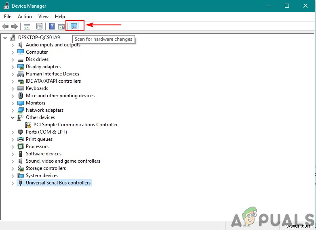Select the Human Interface Devices label
The image size is (316, 230).
pos(53,74)
